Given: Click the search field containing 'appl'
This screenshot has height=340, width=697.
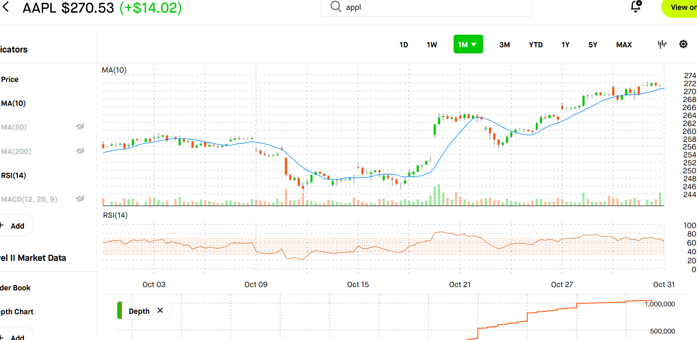Looking at the screenshot, I should (427, 7).
